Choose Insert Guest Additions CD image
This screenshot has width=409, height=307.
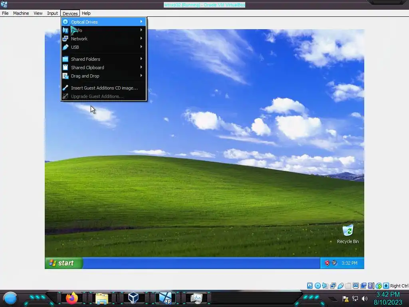[103, 88]
